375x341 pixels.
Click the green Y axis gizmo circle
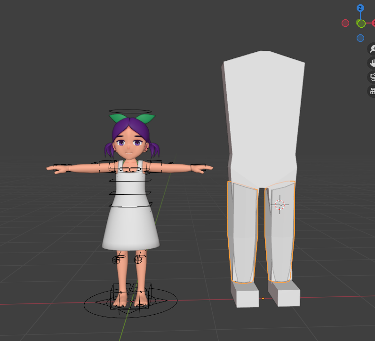tap(361, 24)
